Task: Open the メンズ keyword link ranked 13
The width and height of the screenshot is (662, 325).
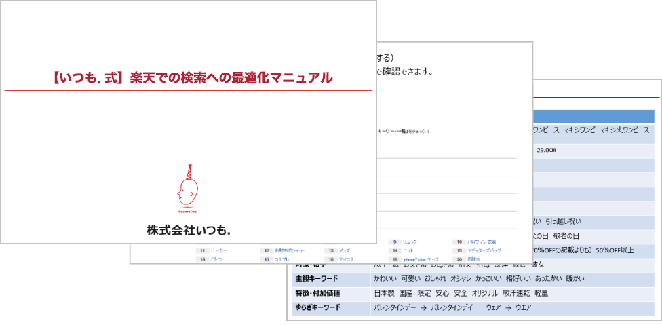Action: [345, 251]
